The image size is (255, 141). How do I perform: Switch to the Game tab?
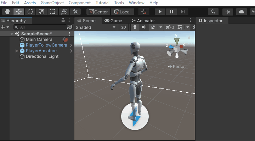(113, 20)
